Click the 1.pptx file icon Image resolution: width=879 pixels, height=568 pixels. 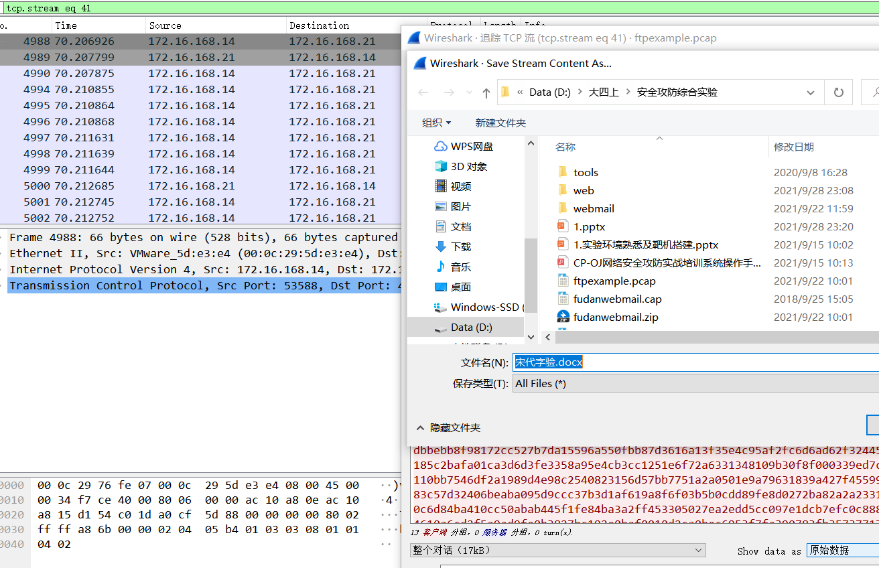tap(563, 226)
